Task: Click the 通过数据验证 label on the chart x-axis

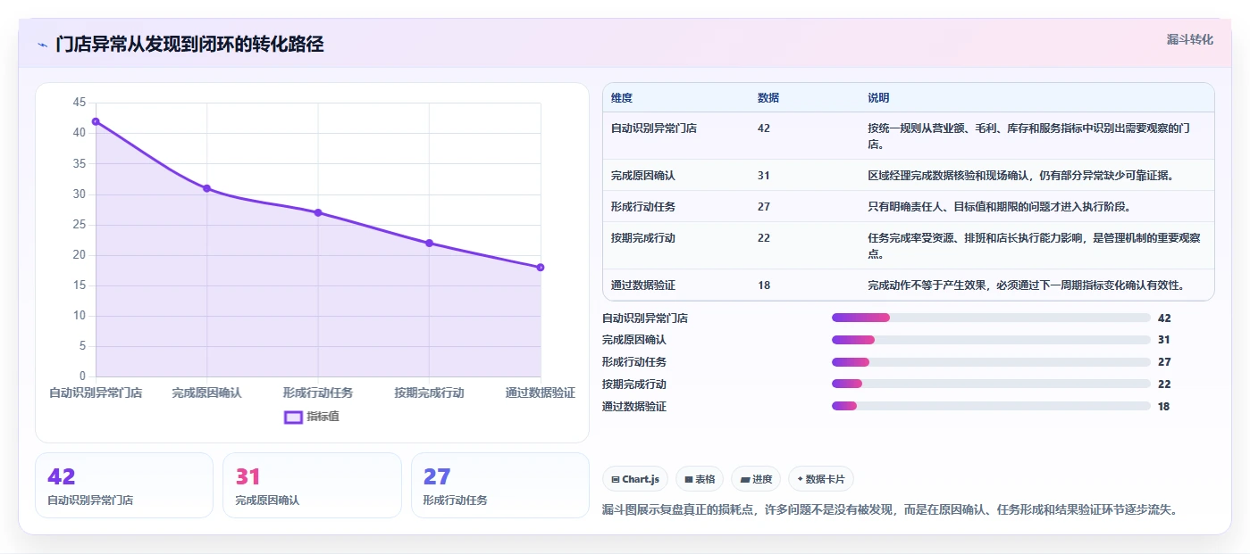Action: click(x=540, y=393)
